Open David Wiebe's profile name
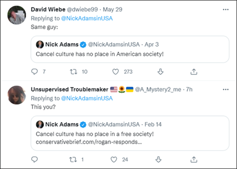 47,9
